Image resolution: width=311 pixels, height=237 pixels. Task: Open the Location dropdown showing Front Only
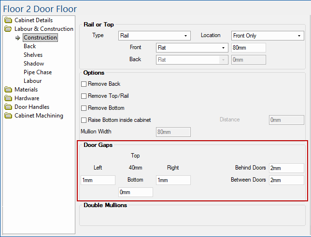[267, 36]
